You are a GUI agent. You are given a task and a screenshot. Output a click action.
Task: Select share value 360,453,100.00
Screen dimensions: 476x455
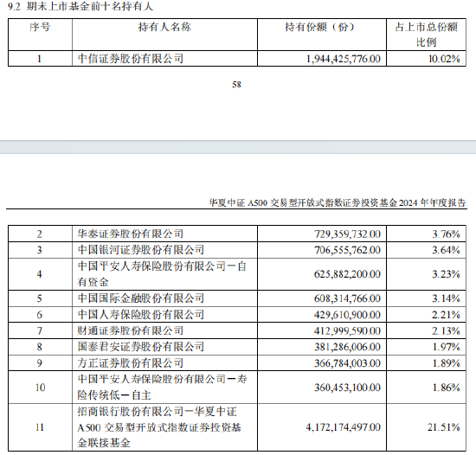coord(347,388)
